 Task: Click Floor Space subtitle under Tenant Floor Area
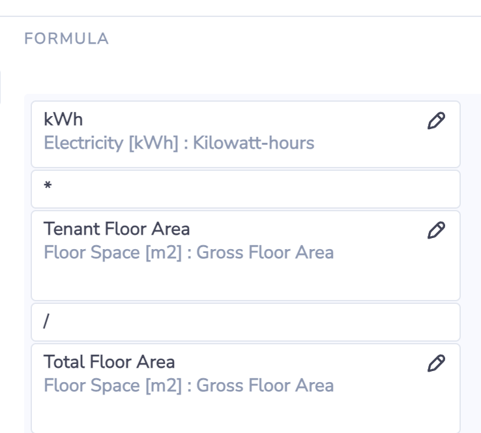(188, 252)
